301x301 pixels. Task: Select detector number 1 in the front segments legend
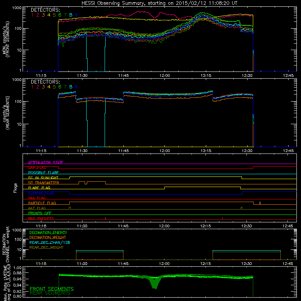pos(32,15)
